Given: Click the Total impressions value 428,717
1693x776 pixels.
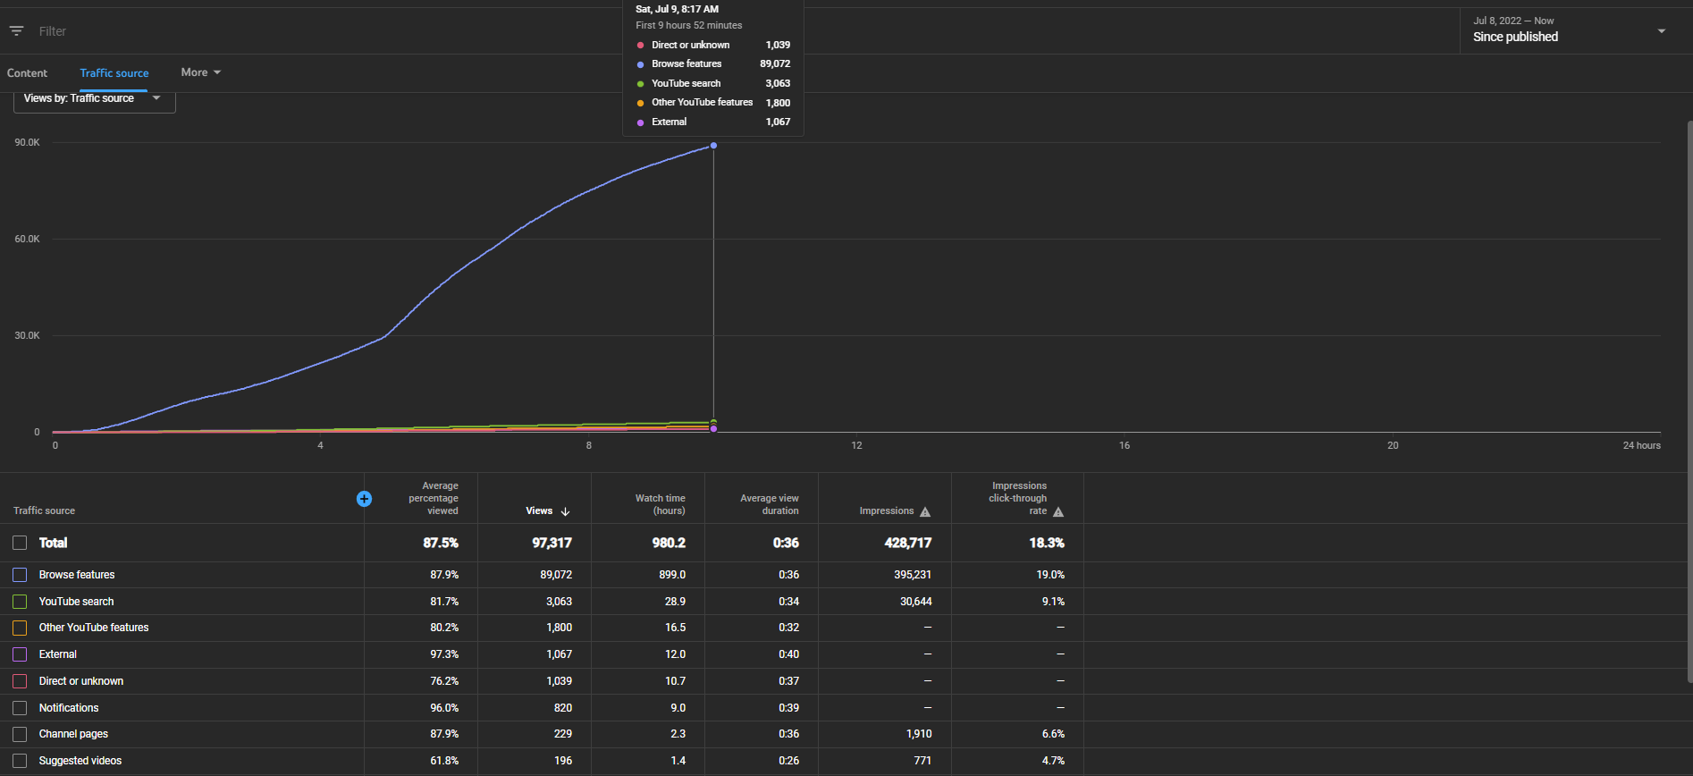Looking at the screenshot, I should click(908, 543).
